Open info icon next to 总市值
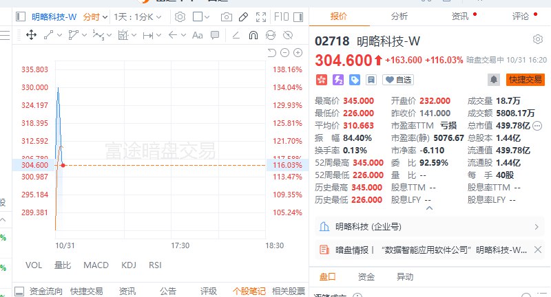Screen dimensions: 551x297 [537, 126]
